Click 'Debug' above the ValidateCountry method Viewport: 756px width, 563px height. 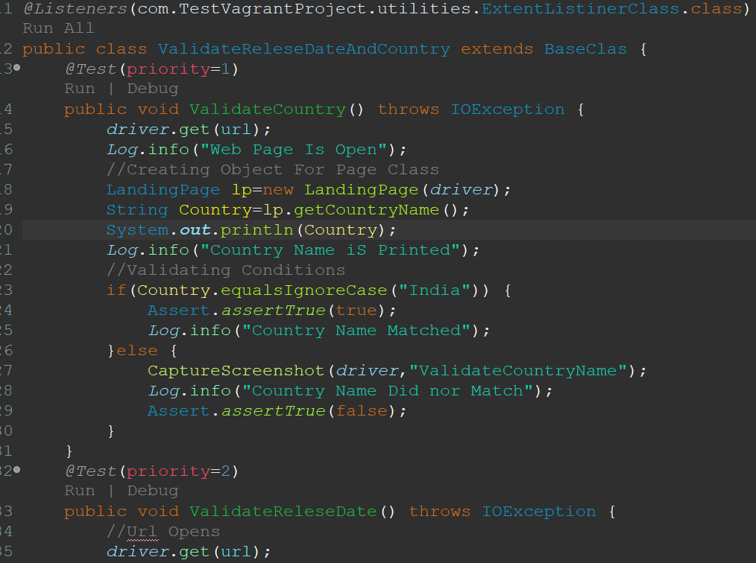coord(153,89)
